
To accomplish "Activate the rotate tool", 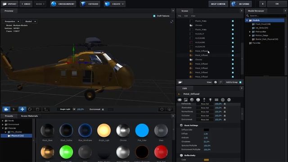I will 30,109.
